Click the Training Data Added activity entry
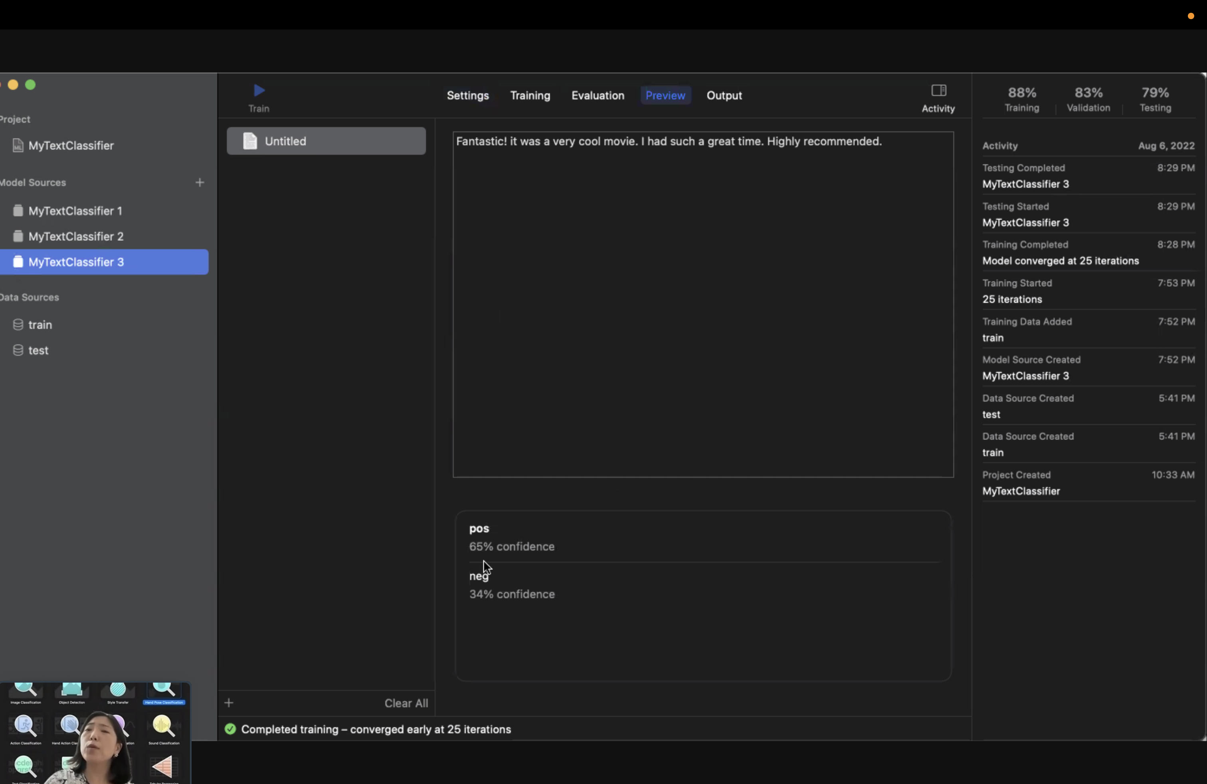The height and width of the screenshot is (784, 1207). coord(1088,330)
